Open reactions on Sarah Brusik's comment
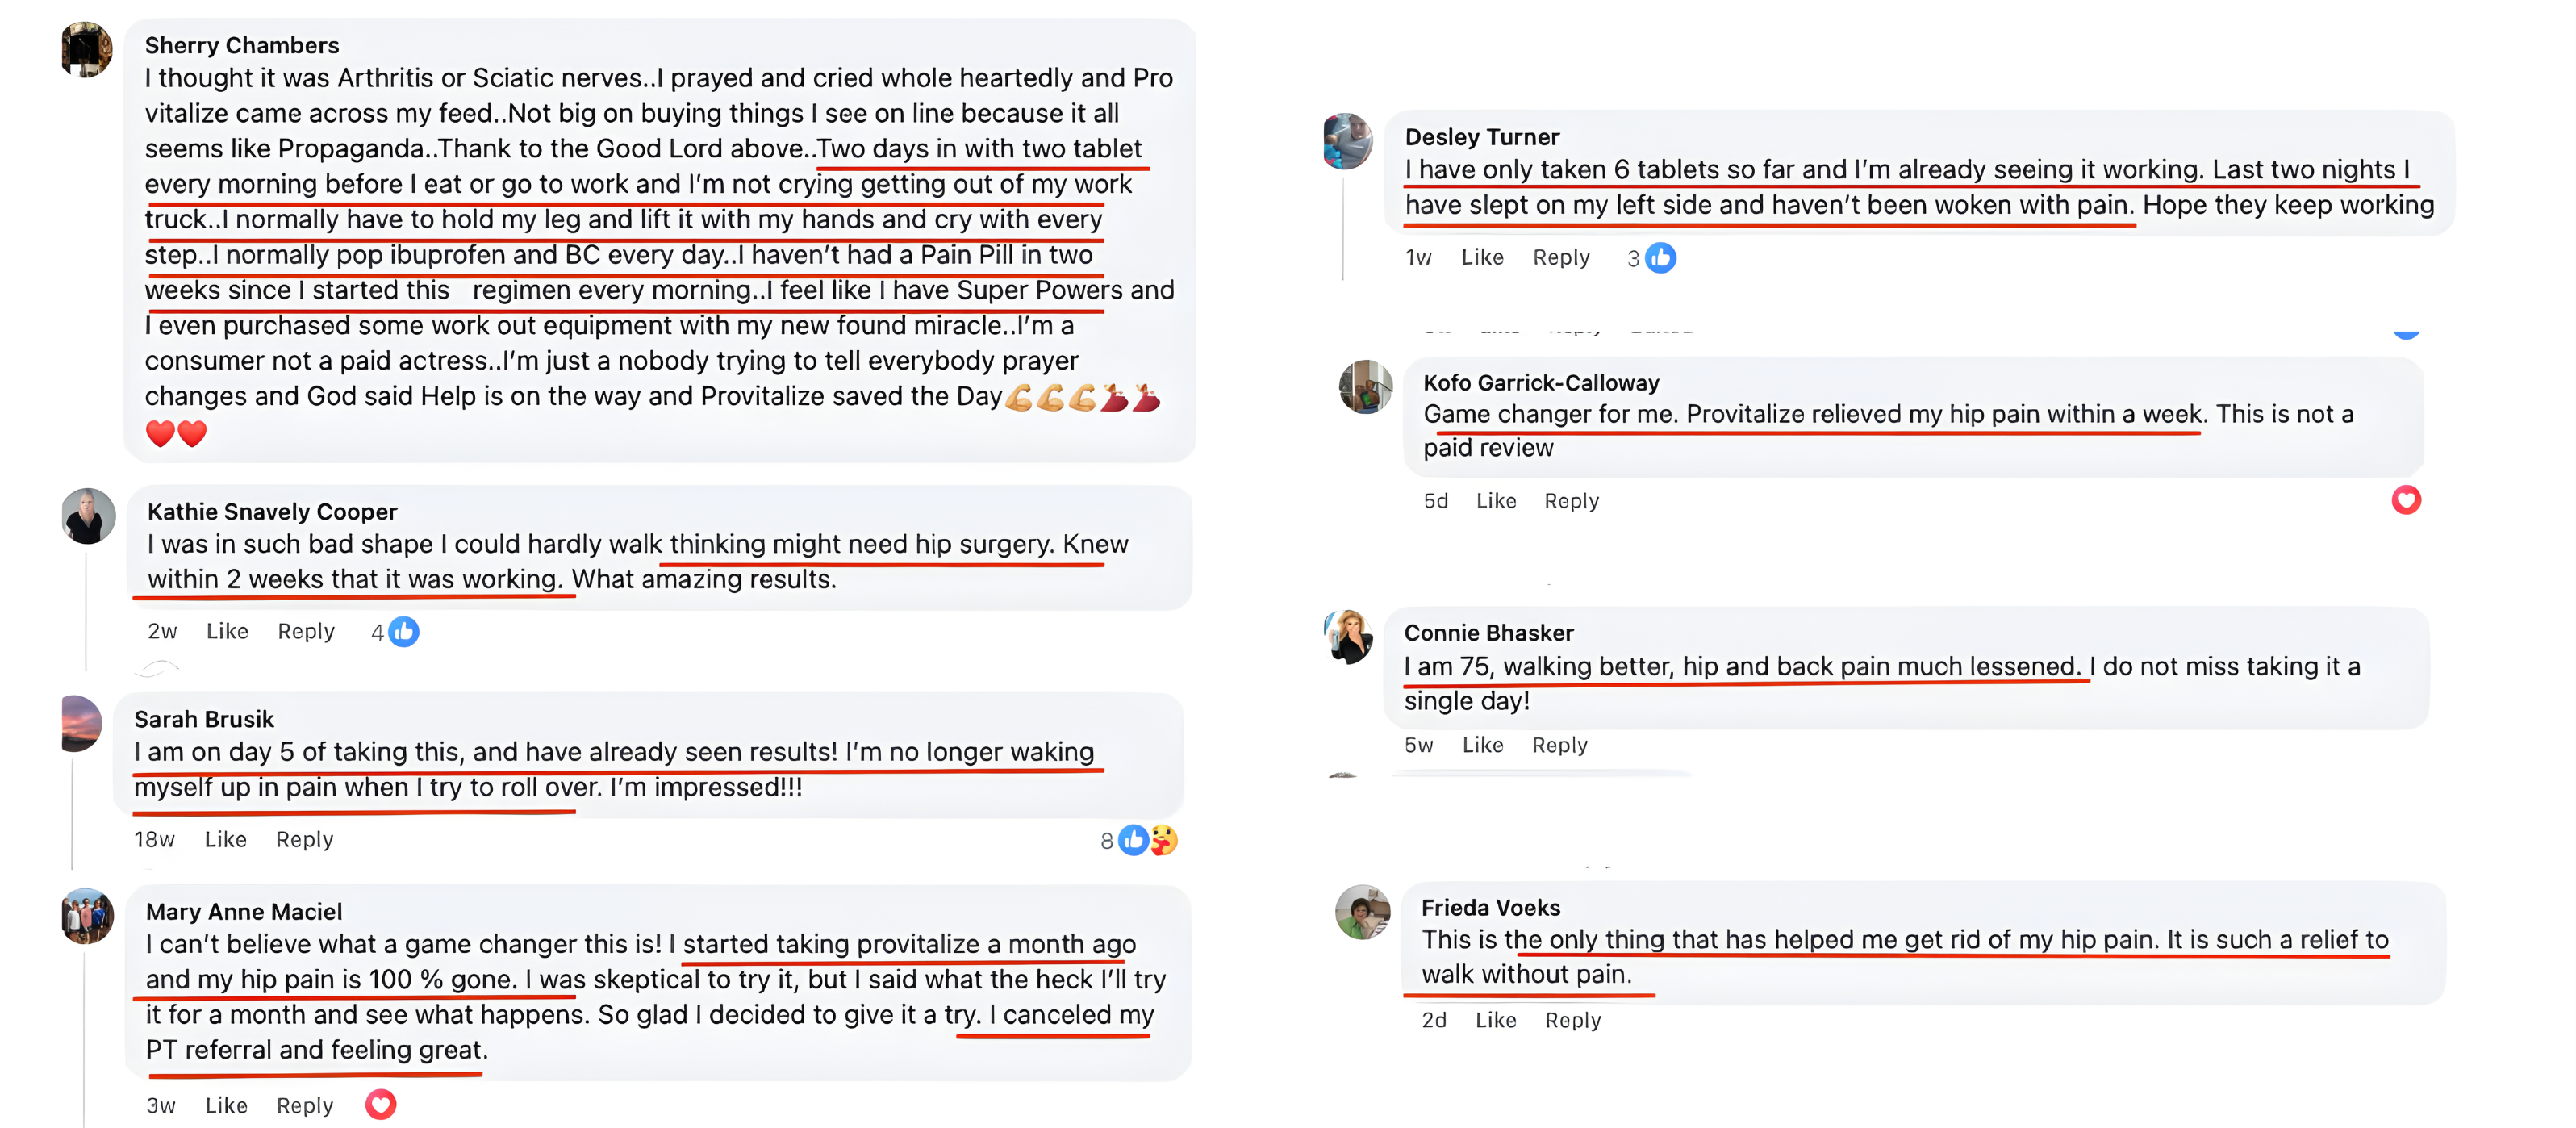The width and height of the screenshot is (2576, 1128). pos(1146,840)
